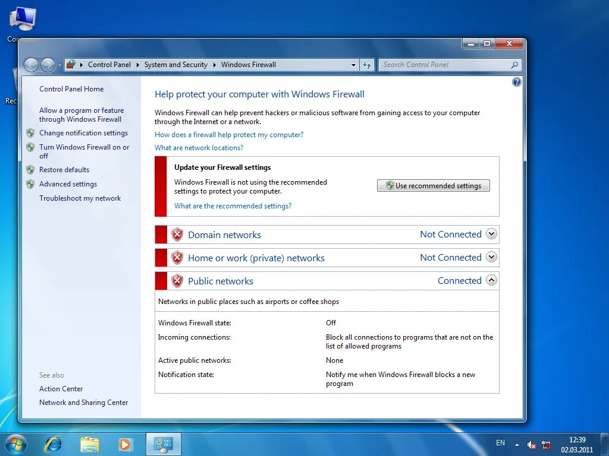Image resolution: width=609 pixels, height=456 pixels.
Task: Click the refresh button beside address bar
Action: coord(367,65)
